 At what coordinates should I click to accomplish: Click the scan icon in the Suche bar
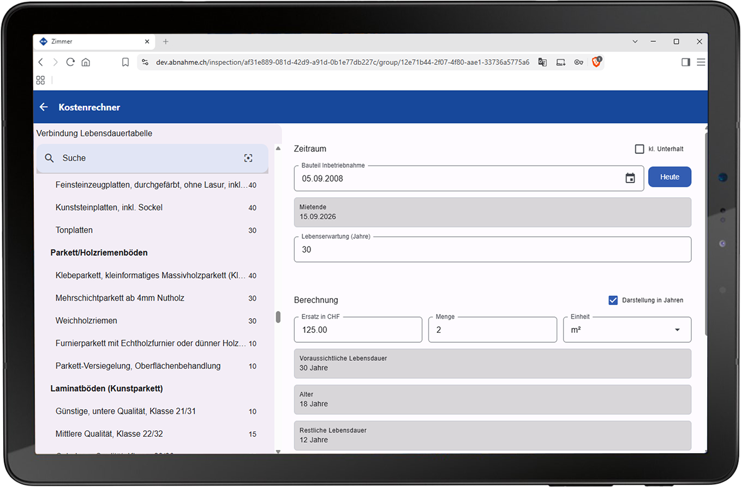pyautogui.click(x=248, y=158)
